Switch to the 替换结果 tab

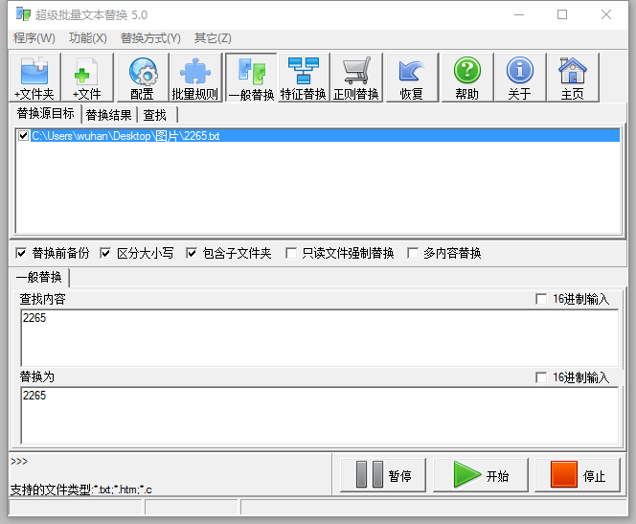click(x=109, y=115)
